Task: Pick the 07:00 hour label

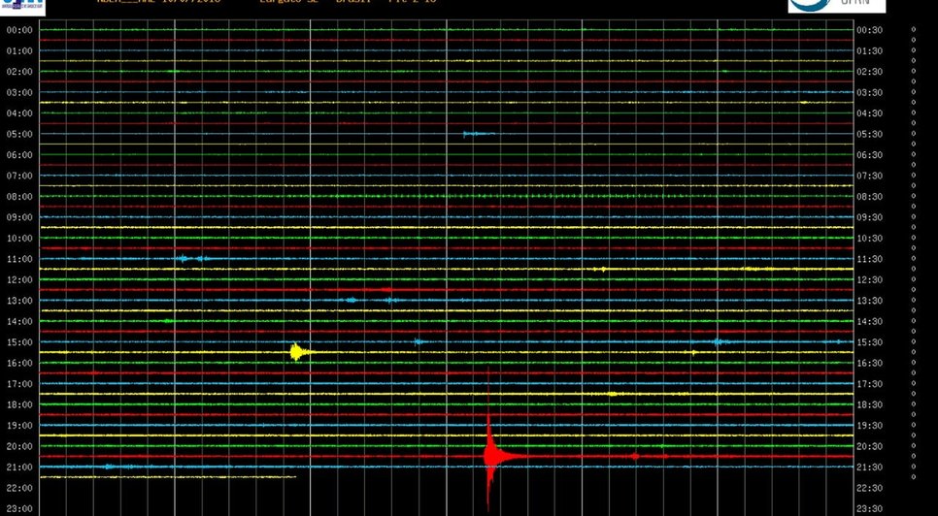Action: tap(19, 176)
